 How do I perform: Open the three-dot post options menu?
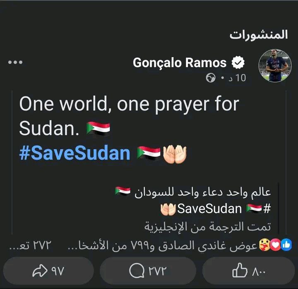tap(15, 62)
